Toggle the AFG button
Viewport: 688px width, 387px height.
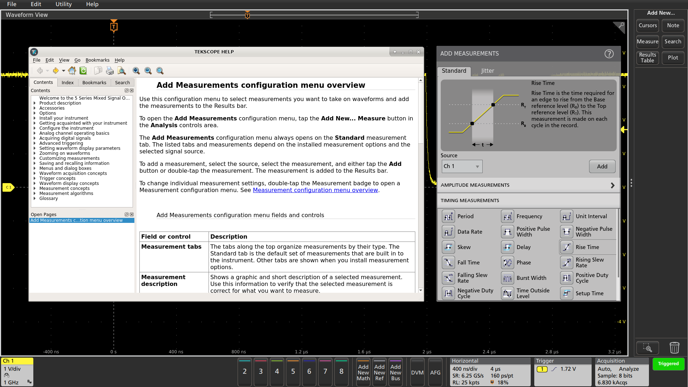tap(435, 373)
